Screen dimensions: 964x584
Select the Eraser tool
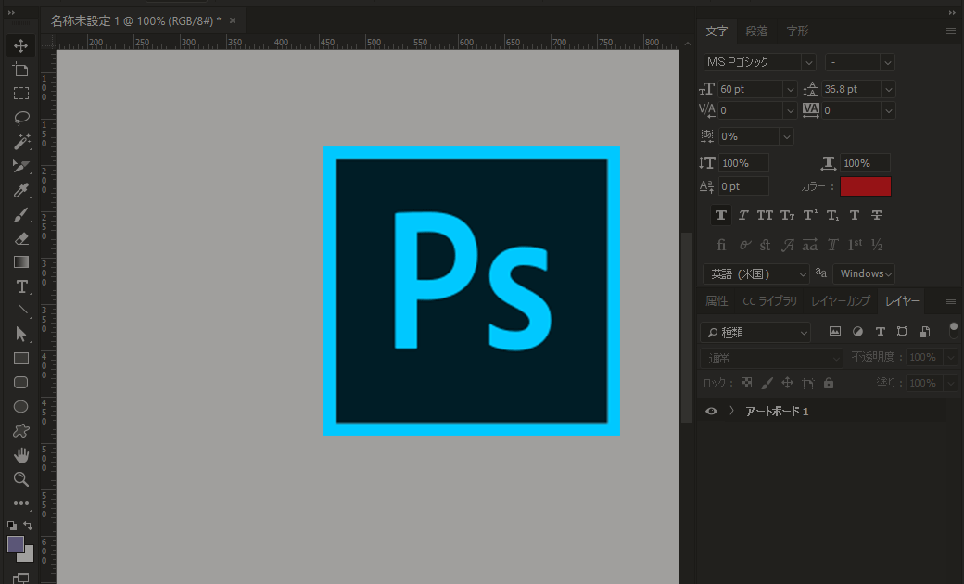pyautogui.click(x=21, y=238)
